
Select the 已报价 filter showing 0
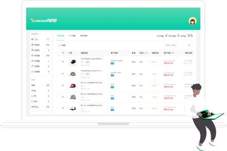coord(40,50)
